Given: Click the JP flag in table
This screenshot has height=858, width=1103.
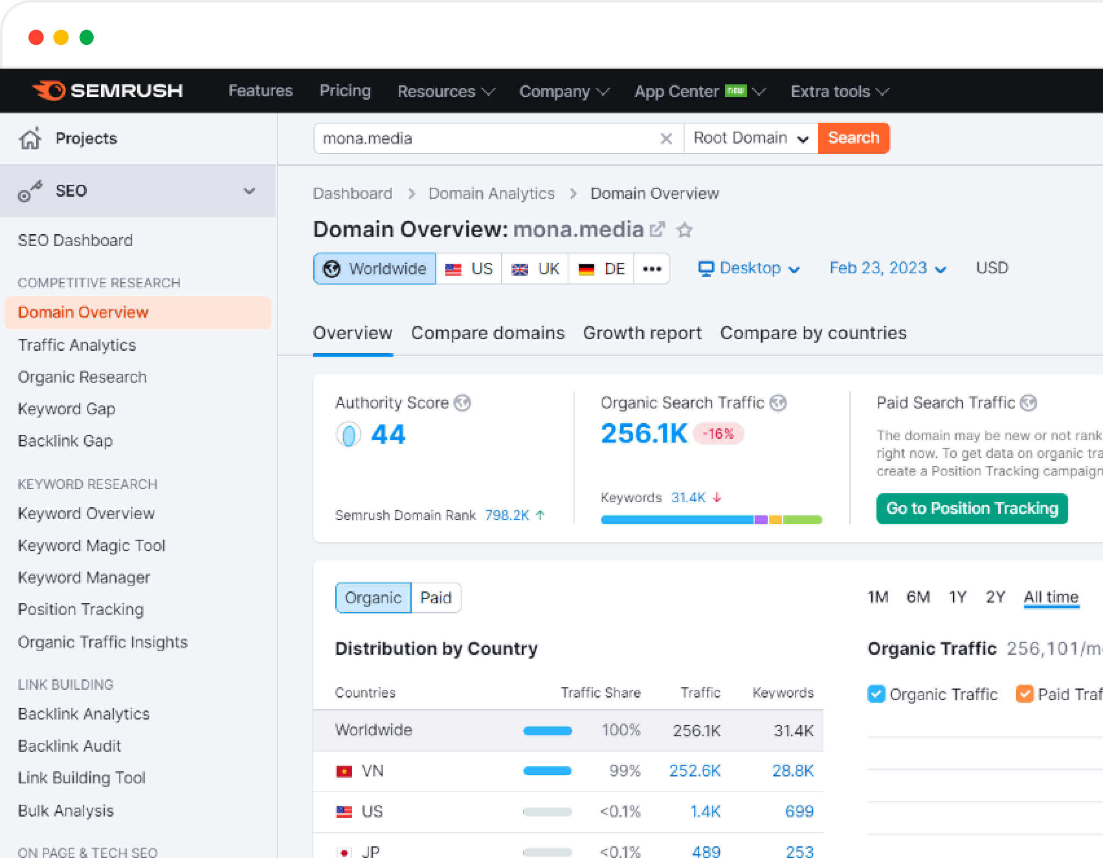Looking at the screenshot, I should point(344,852).
